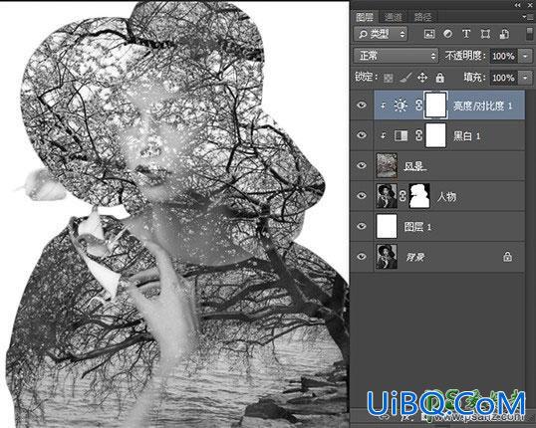This screenshot has height=428, width=536.
Task: Collapse the panel with double-arrow icon
Action: pyautogui.click(x=517, y=5)
